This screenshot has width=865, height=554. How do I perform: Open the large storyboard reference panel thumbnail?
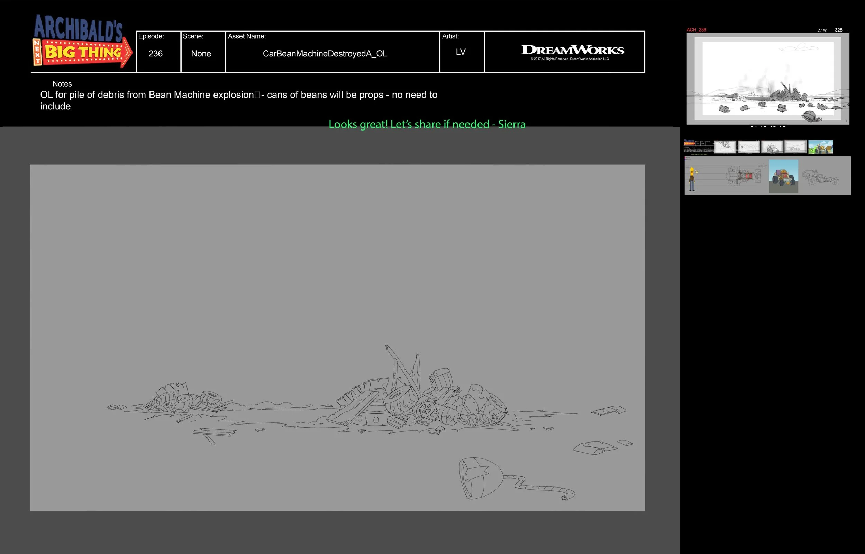click(x=768, y=78)
